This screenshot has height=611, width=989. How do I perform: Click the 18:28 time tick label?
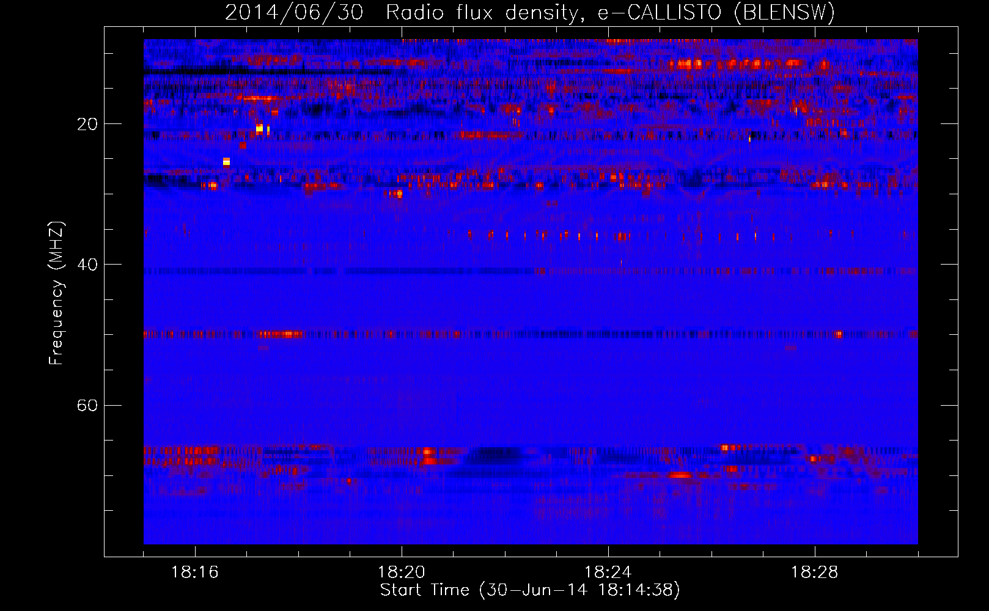coord(814,573)
